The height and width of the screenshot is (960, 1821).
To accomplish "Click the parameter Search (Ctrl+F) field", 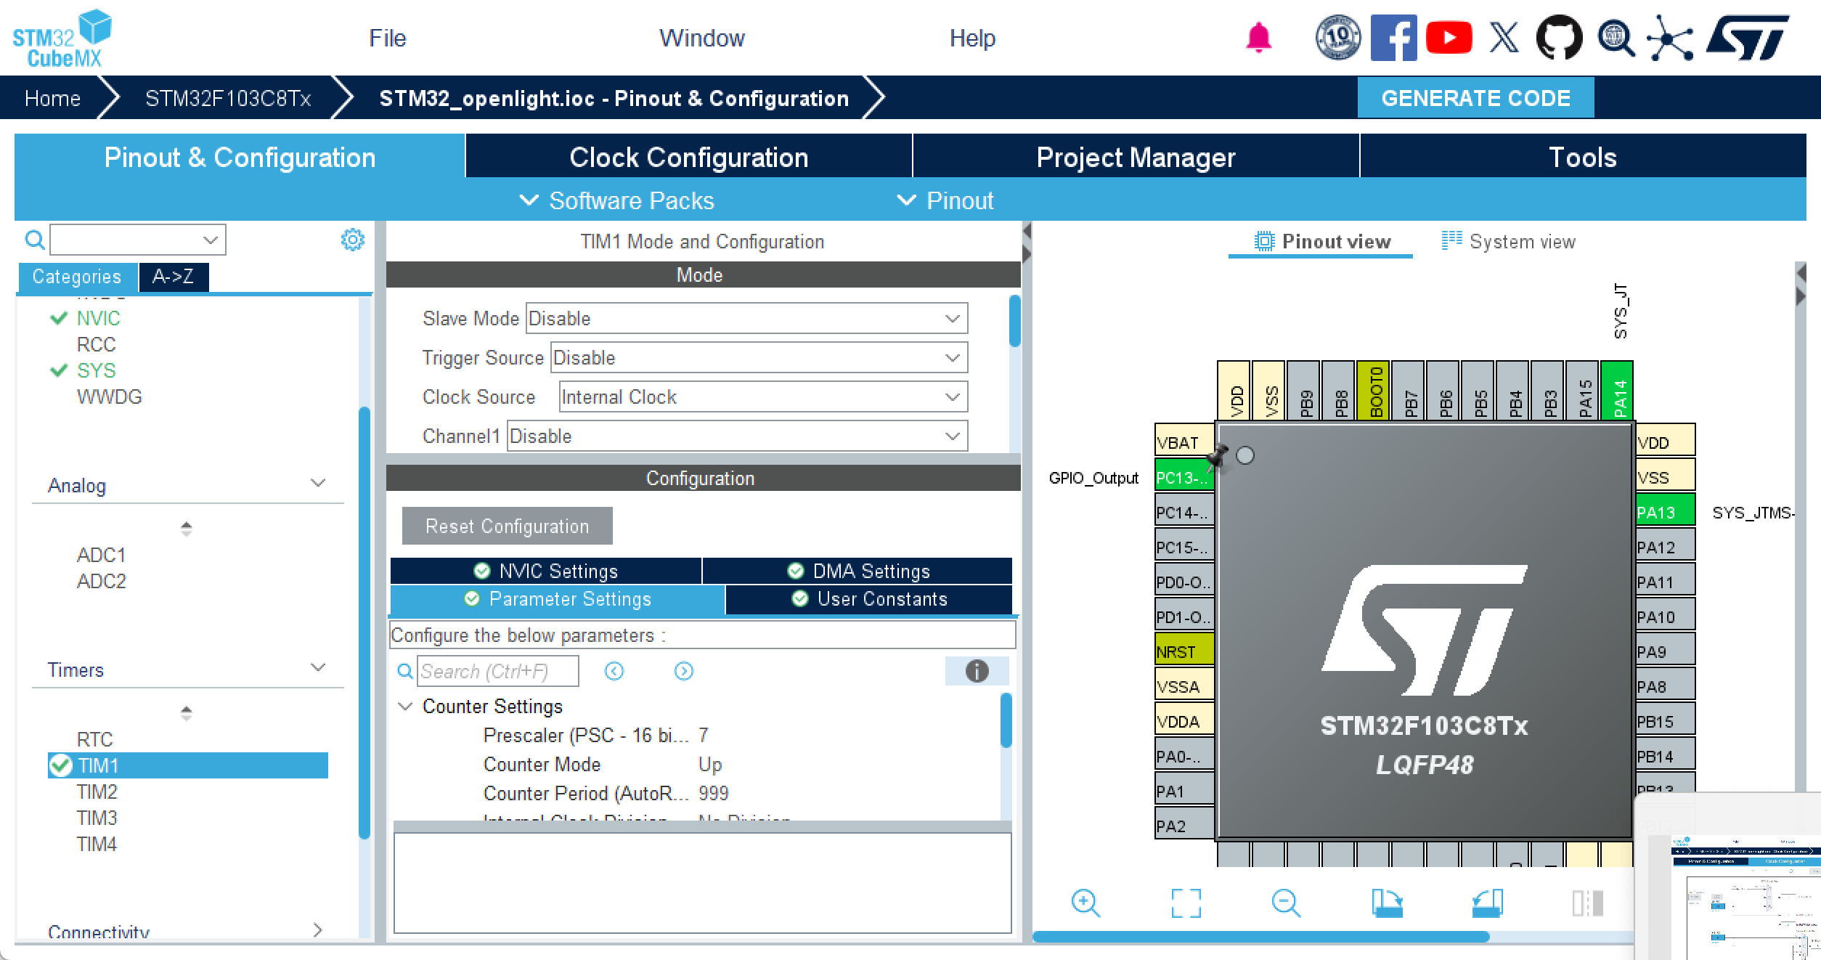I will coord(499,671).
